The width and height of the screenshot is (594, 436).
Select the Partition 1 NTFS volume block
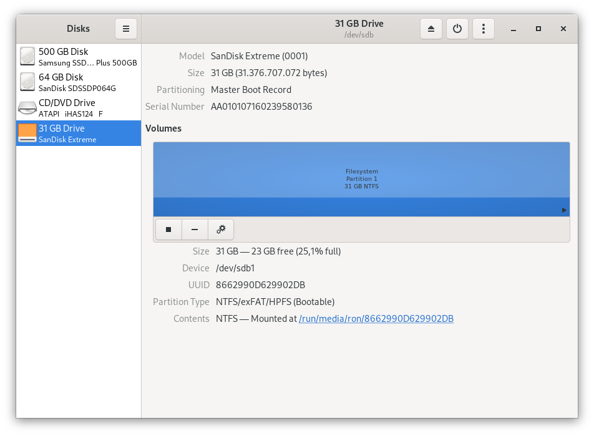[361, 179]
